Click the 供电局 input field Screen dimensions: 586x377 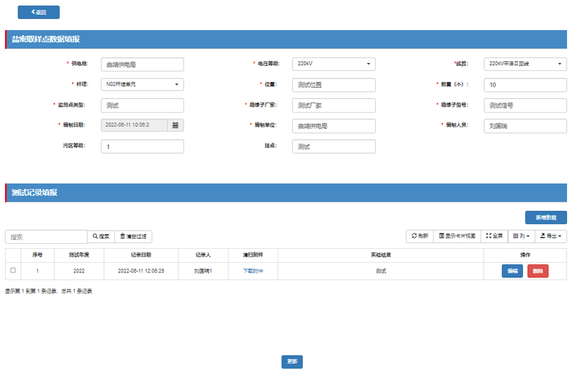click(x=142, y=64)
